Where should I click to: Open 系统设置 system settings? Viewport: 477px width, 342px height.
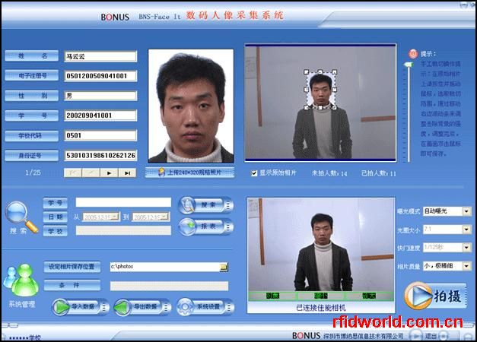[205, 307]
